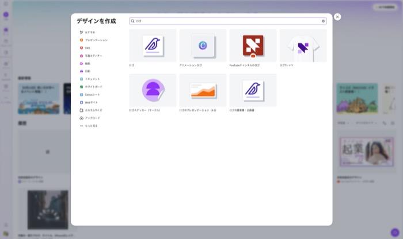Clear the search text with the x icon
Viewport: 403px width, 239px height.
[x=323, y=21]
